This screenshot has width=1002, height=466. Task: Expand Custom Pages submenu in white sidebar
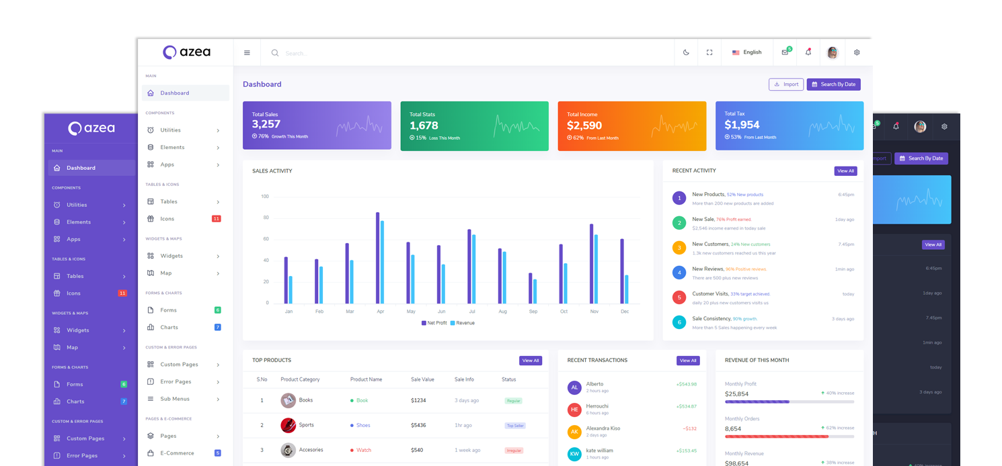[x=183, y=365]
